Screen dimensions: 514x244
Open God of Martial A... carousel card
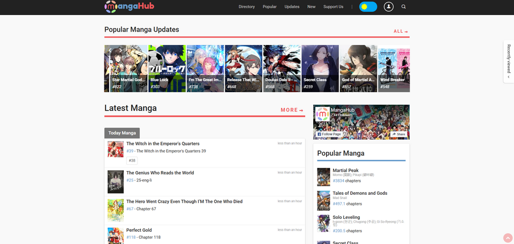[x=358, y=68]
